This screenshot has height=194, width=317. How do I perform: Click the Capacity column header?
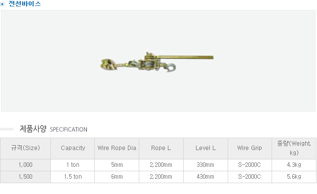[73, 148]
